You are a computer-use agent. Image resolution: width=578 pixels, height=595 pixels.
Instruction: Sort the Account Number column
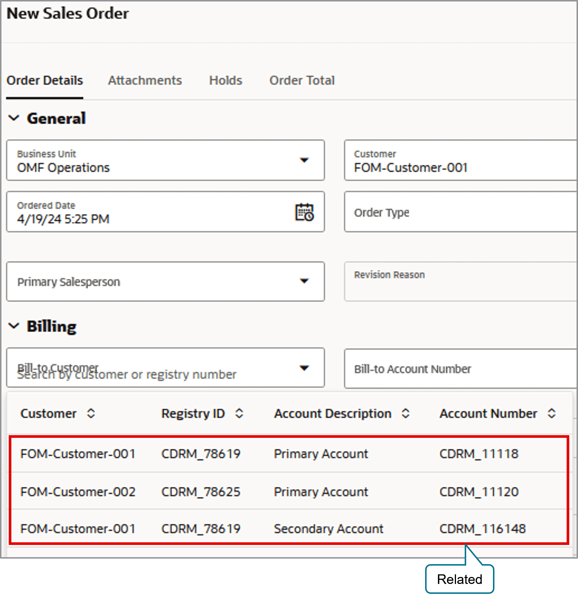coord(552,413)
